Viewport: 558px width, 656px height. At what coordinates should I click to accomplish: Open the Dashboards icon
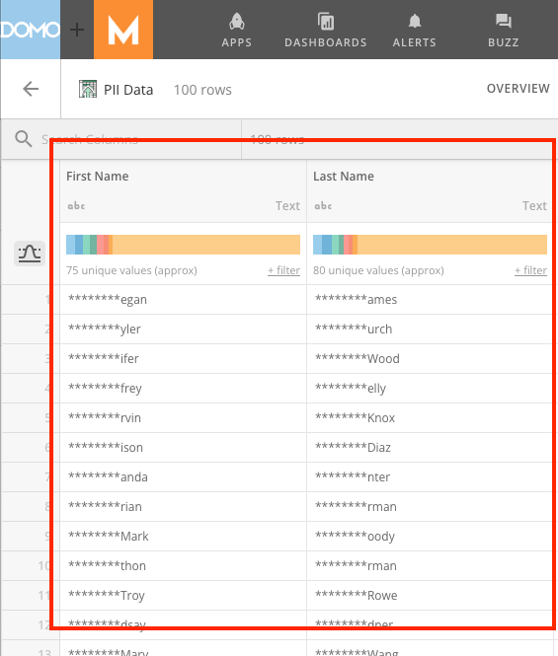(326, 22)
